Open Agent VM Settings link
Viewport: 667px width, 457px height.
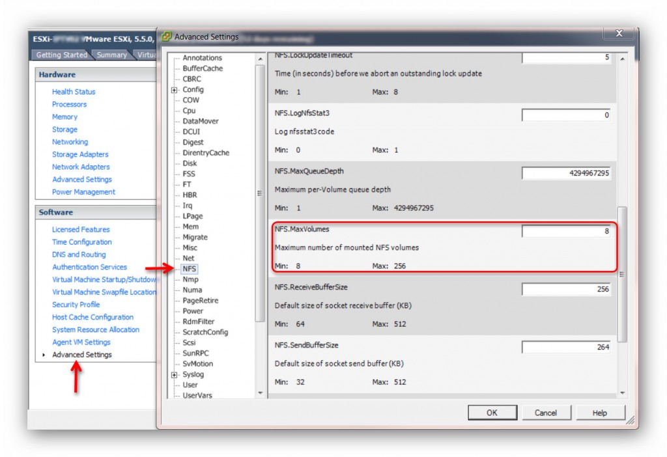pyautogui.click(x=81, y=342)
